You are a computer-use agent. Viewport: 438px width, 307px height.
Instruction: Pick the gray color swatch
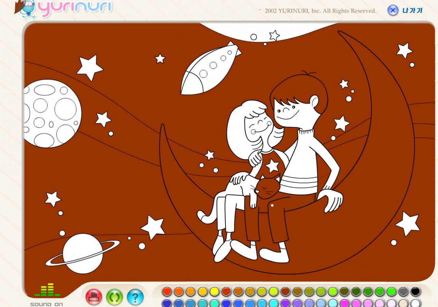(403, 291)
